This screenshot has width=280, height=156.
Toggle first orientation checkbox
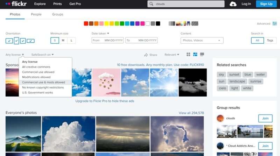9,41
